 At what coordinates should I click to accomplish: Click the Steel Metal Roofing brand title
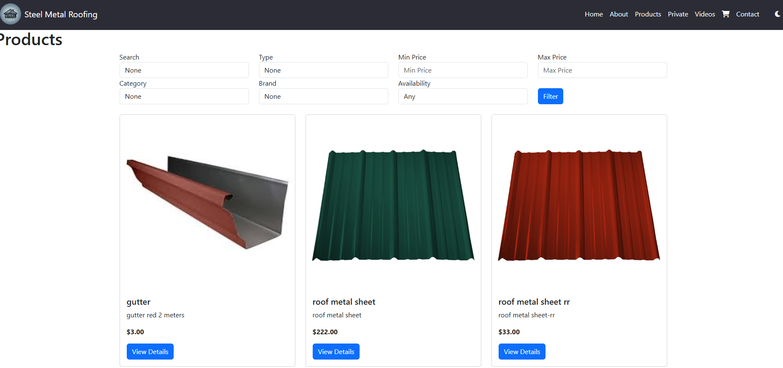pos(61,14)
